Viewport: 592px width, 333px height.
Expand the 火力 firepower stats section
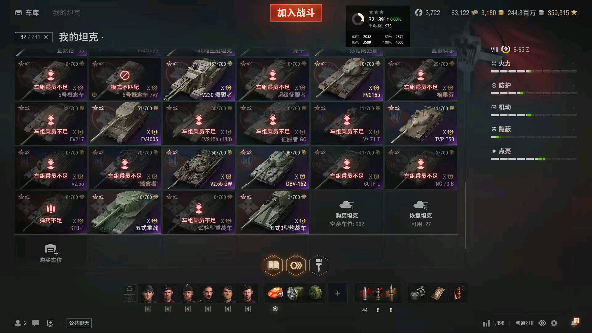pyautogui.click(x=534, y=64)
